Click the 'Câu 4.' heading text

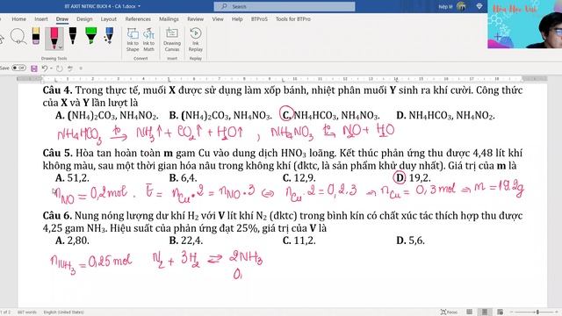(x=57, y=90)
